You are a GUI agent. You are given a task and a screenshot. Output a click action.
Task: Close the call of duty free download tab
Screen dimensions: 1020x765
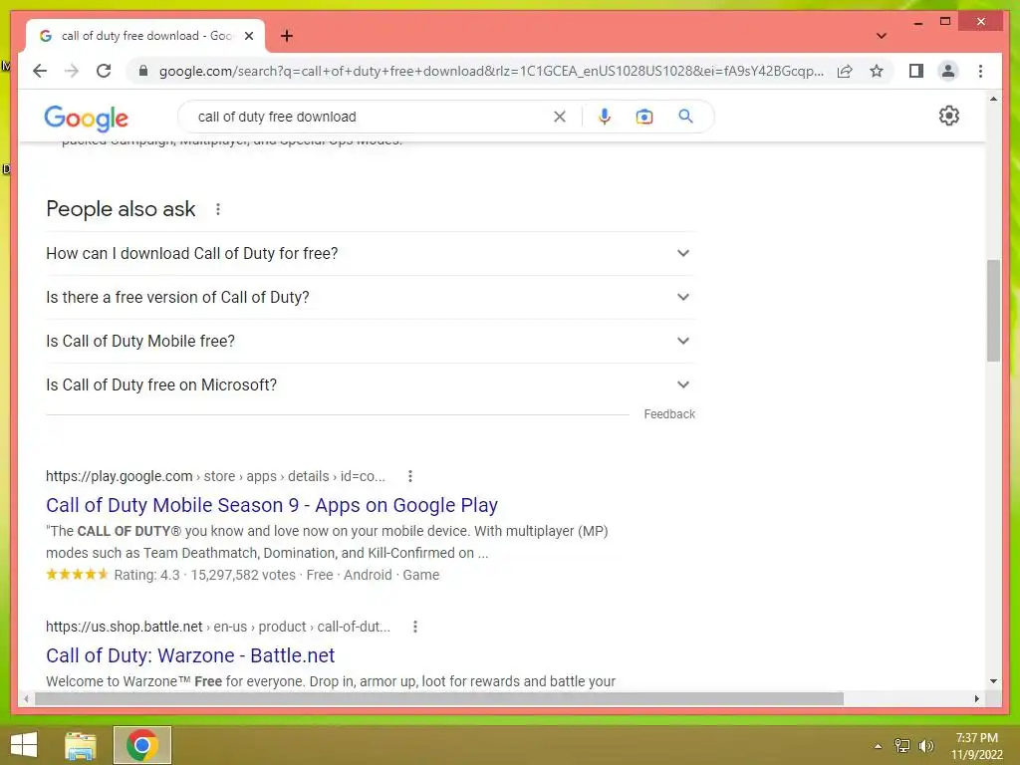[x=248, y=36]
